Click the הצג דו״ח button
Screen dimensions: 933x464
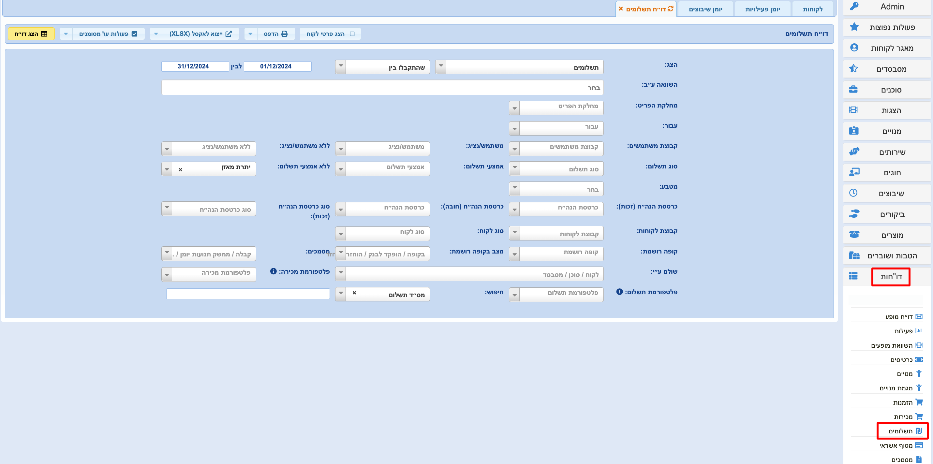tap(31, 34)
